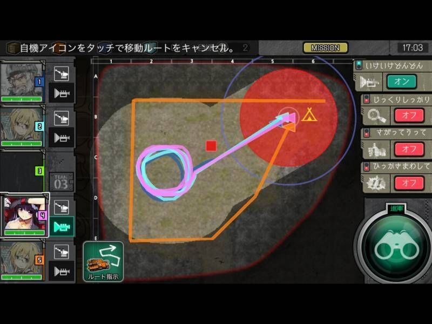432x324 pixels.
Task: Tap the blue number 1 unit badge
Action: [39, 82]
